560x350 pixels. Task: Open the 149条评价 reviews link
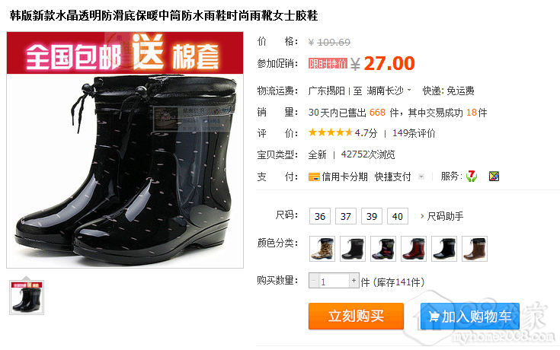[414, 133]
